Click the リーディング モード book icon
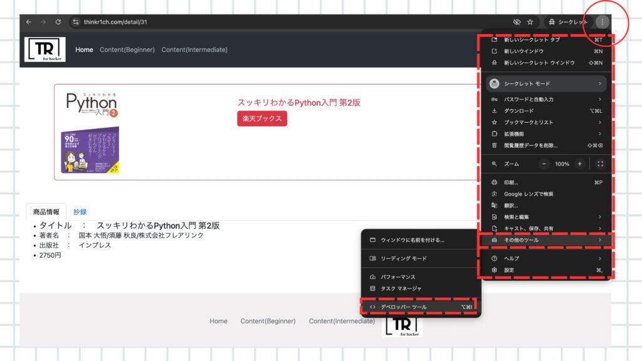Screen dimensions: 642x361 point(372,259)
